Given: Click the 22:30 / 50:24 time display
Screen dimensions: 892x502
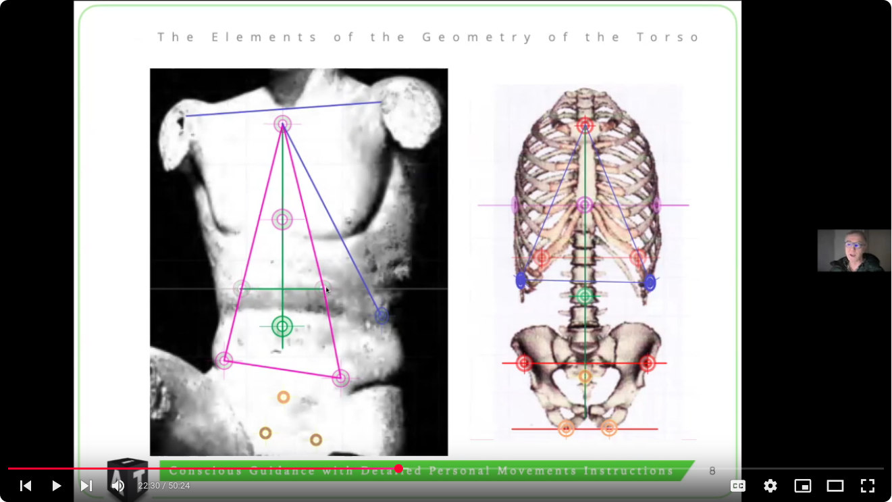Looking at the screenshot, I should click(x=164, y=486).
